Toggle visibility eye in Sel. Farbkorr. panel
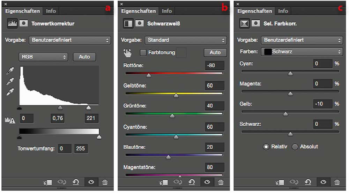 (323, 182)
